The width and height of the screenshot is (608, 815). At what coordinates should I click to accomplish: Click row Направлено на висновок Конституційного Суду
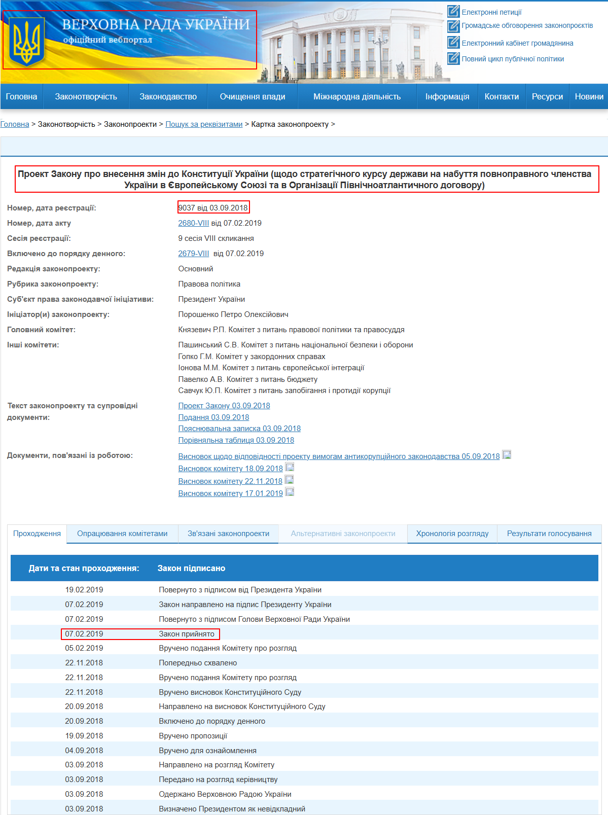[x=304, y=706]
